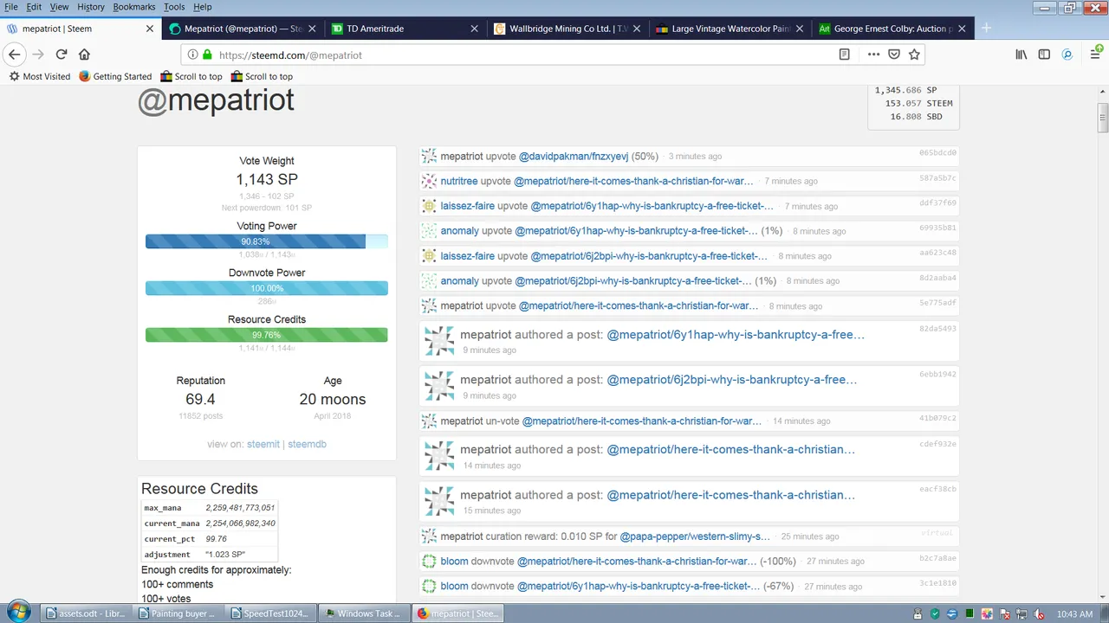Open nutritree account link
1109x623 pixels.
(459, 181)
